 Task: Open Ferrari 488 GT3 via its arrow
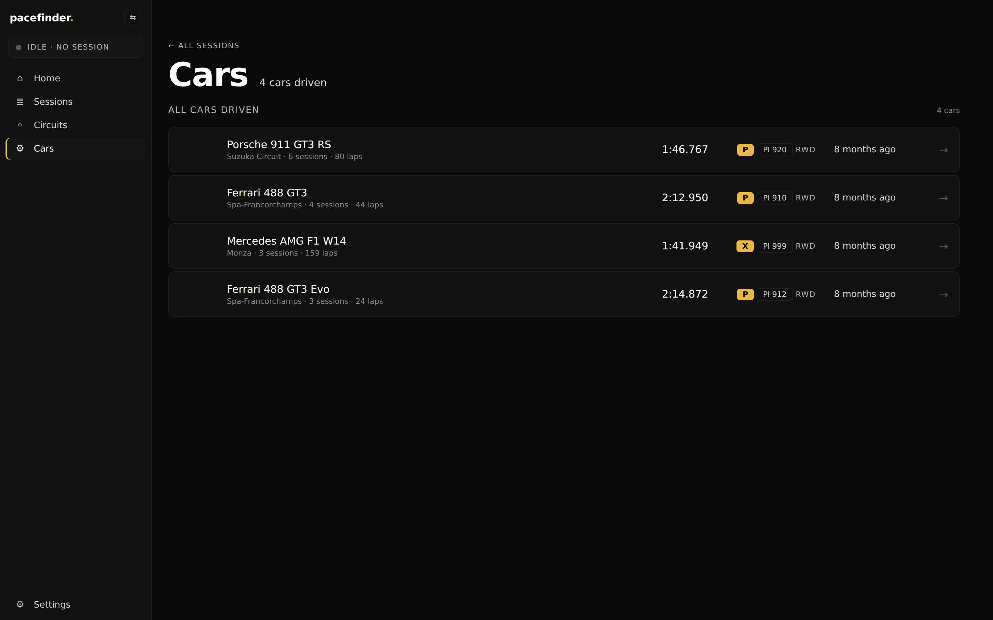tap(943, 198)
